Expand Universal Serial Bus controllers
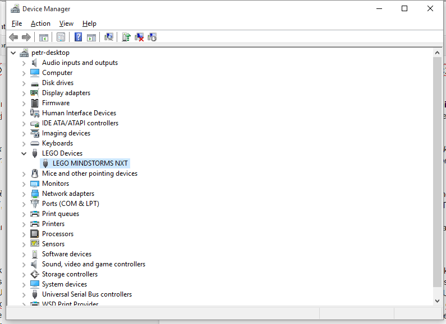Screen dimensions: 446x324 click(24, 294)
